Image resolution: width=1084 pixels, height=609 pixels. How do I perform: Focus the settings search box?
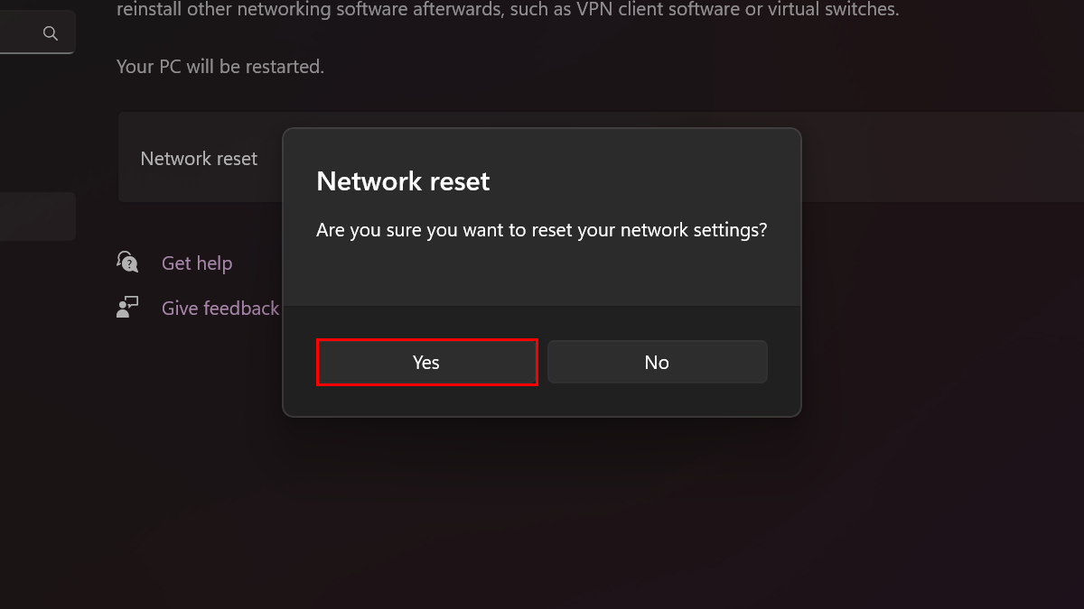click(x=23, y=33)
